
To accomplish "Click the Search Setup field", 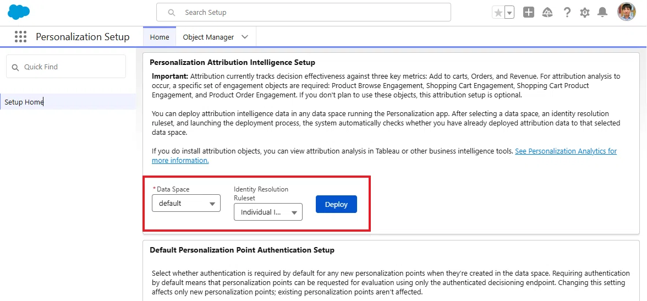I will point(304,13).
